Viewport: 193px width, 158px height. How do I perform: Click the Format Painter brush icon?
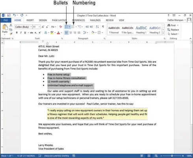tap(11, 34)
